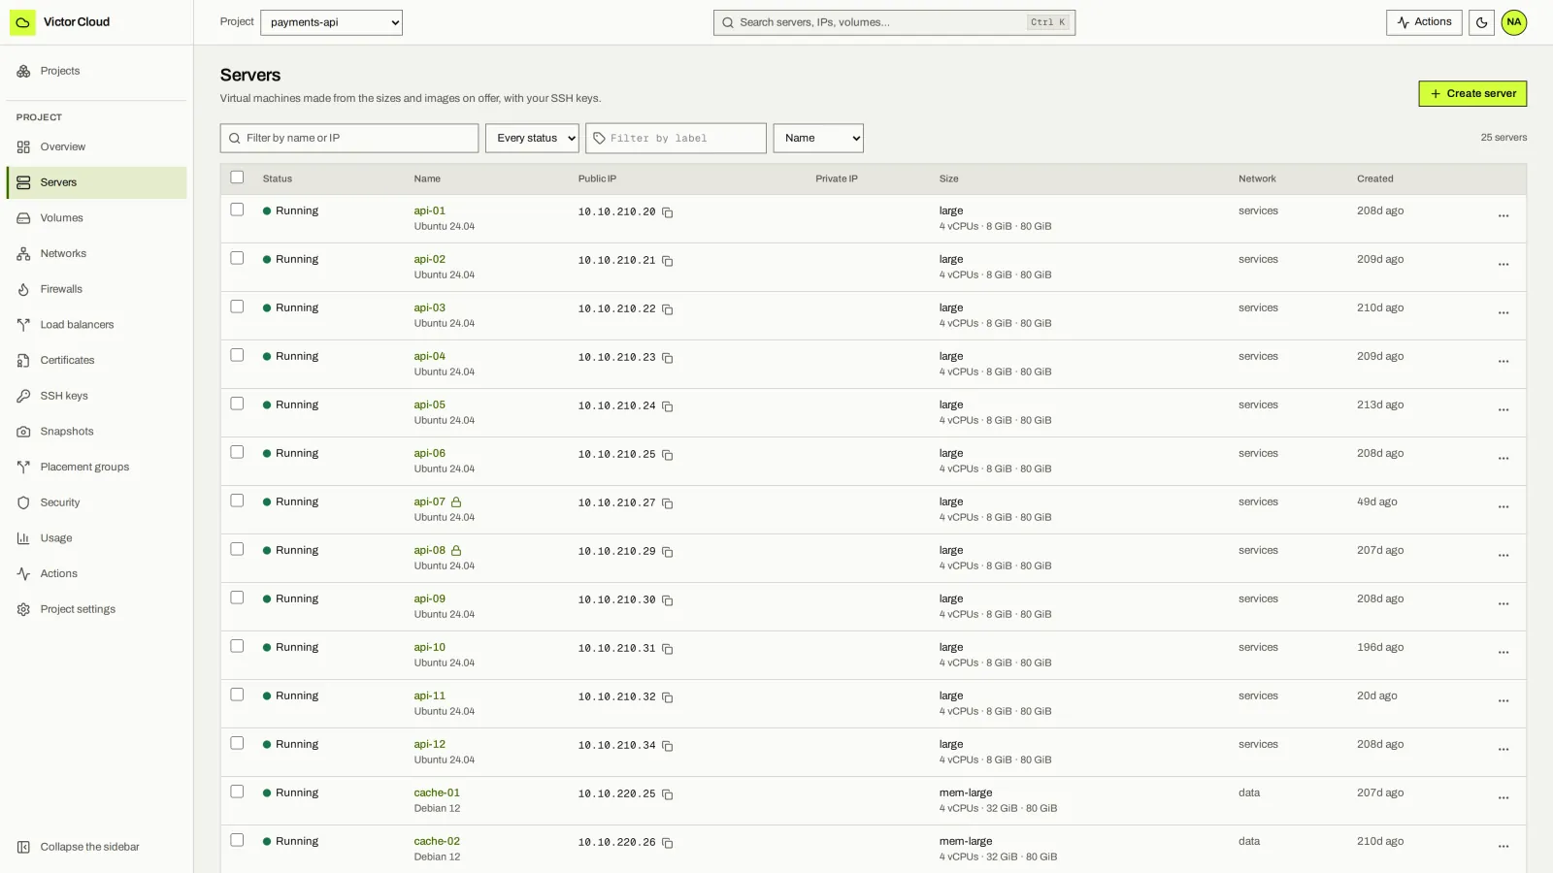Open row actions menu for api-10

pos(1503,653)
